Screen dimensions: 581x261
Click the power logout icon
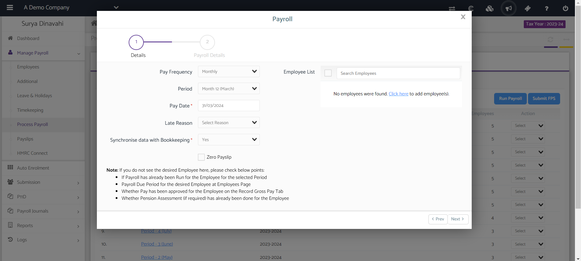click(x=565, y=8)
